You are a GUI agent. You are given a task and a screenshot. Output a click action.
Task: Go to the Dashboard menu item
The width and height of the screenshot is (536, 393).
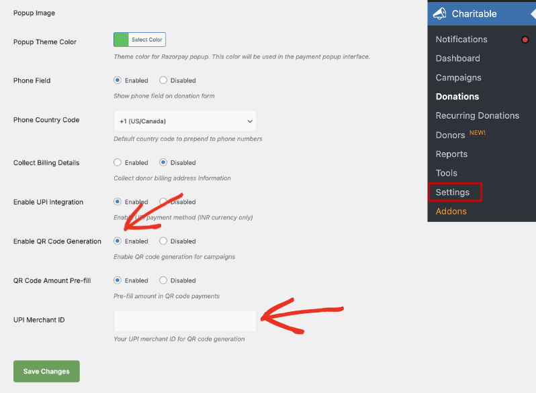click(x=457, y=58)
